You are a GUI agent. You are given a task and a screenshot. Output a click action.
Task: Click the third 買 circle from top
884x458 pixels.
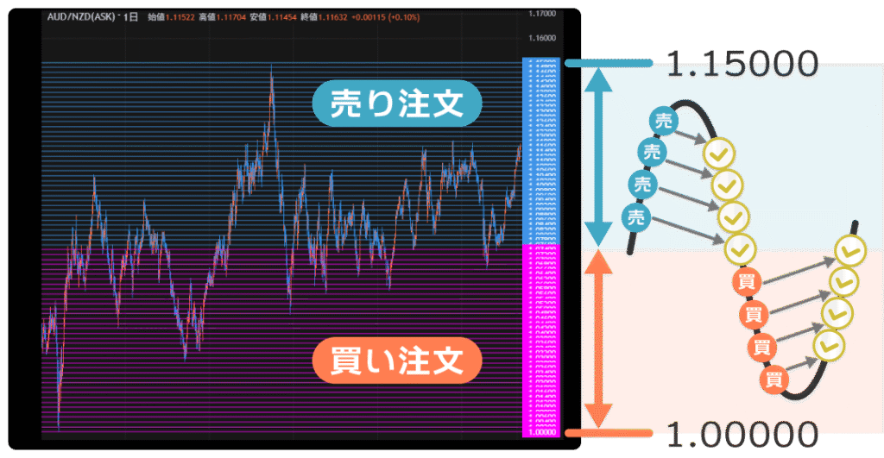click(761, 347)
